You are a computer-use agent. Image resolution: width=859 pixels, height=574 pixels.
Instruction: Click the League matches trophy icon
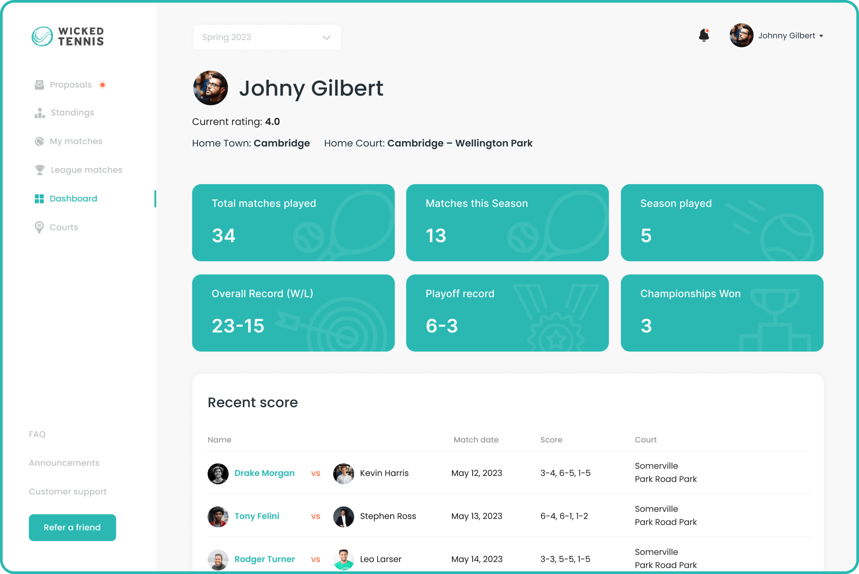tap(40, 170)
